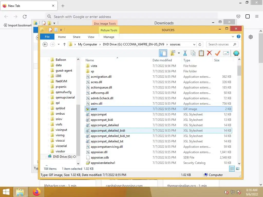Expand breadcrumb arrow before sources
Screen dimensions: 263x197
[167, 44]
